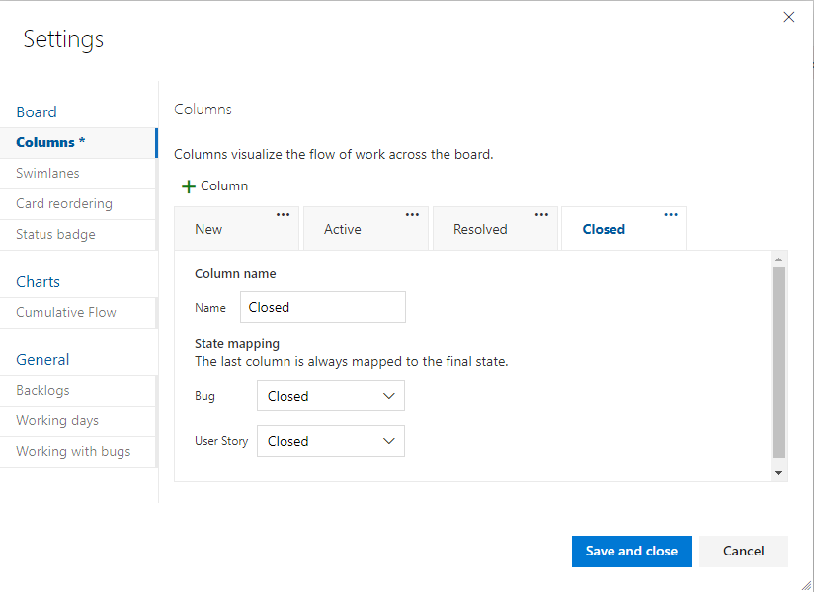This screenshot has width=814, height=592.
Task: Click the Cancel button
Action: coord(744,551)
